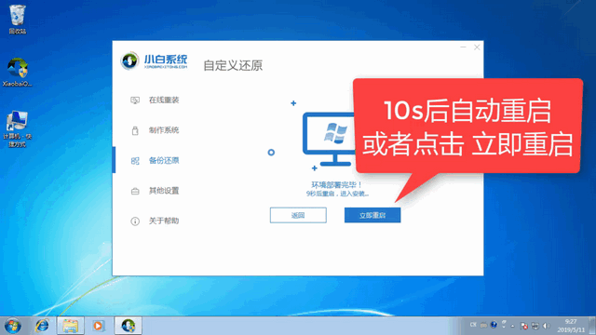Select the XiaobaiO... desktop shortcut
Viewport: 596px width, 335px height.
tap(18, 73)
